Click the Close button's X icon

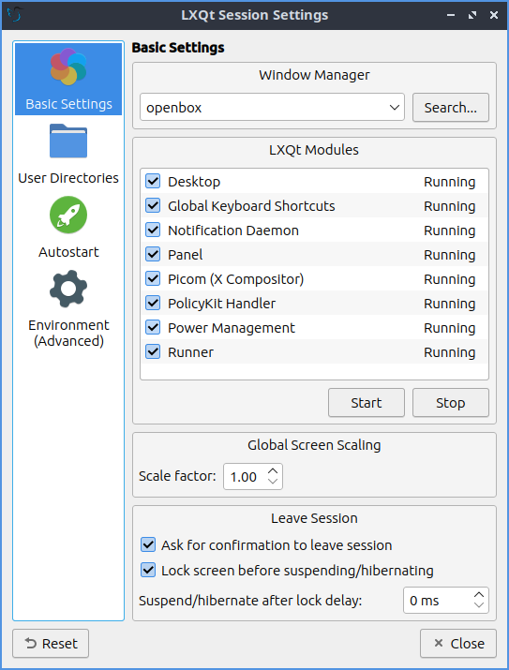tap(439, 643)
